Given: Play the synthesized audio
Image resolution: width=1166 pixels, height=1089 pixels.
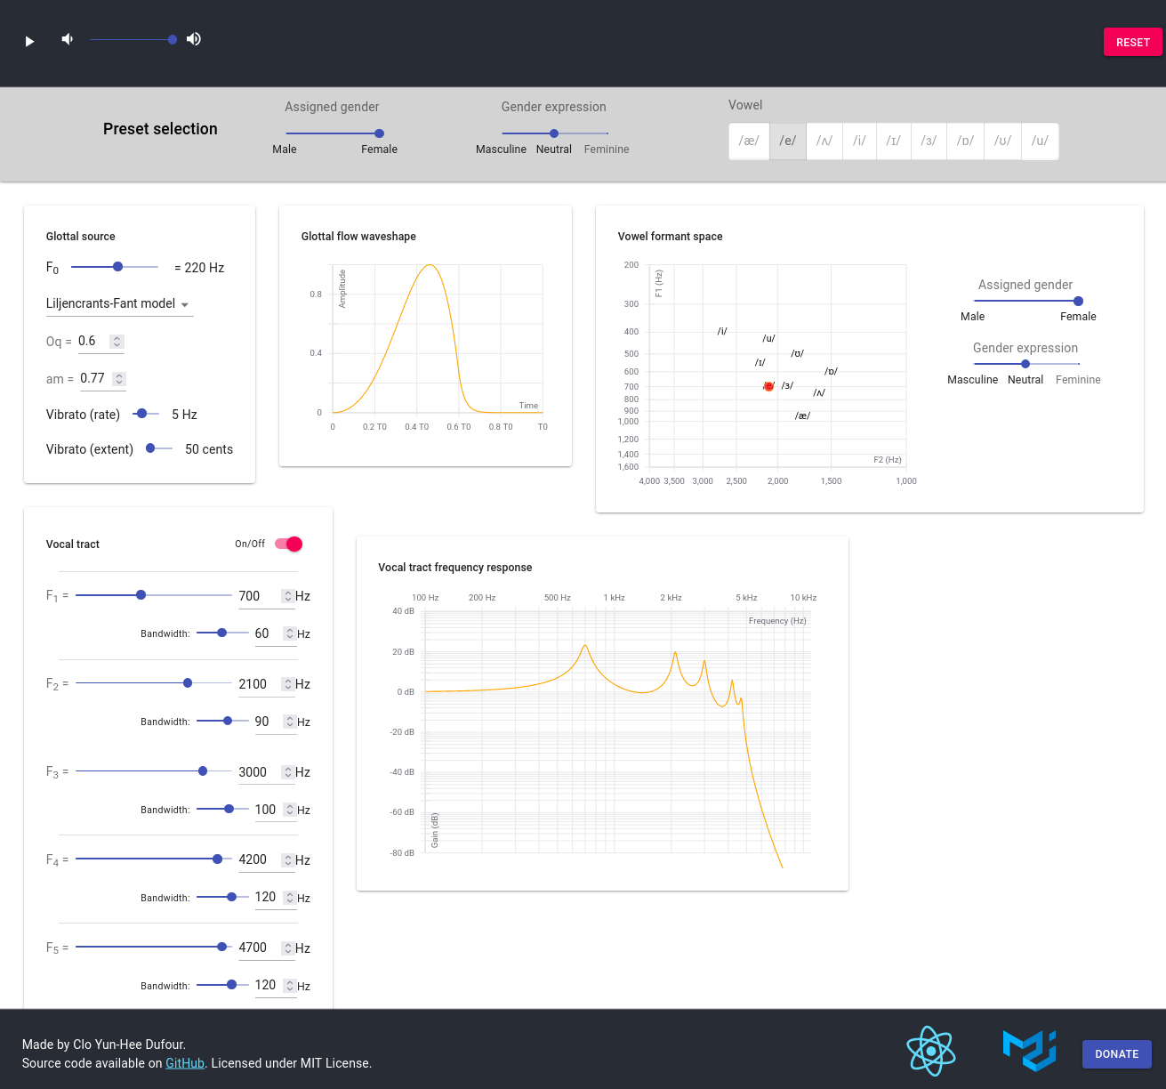Looking at the screenshot, I should [x=29, y=41].
